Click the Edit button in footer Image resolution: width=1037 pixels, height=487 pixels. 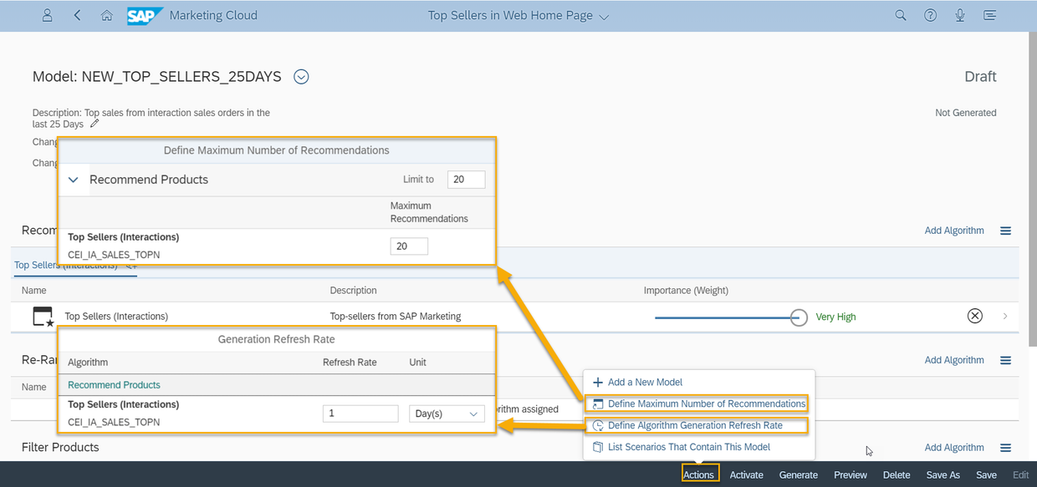coord(1021,474)
